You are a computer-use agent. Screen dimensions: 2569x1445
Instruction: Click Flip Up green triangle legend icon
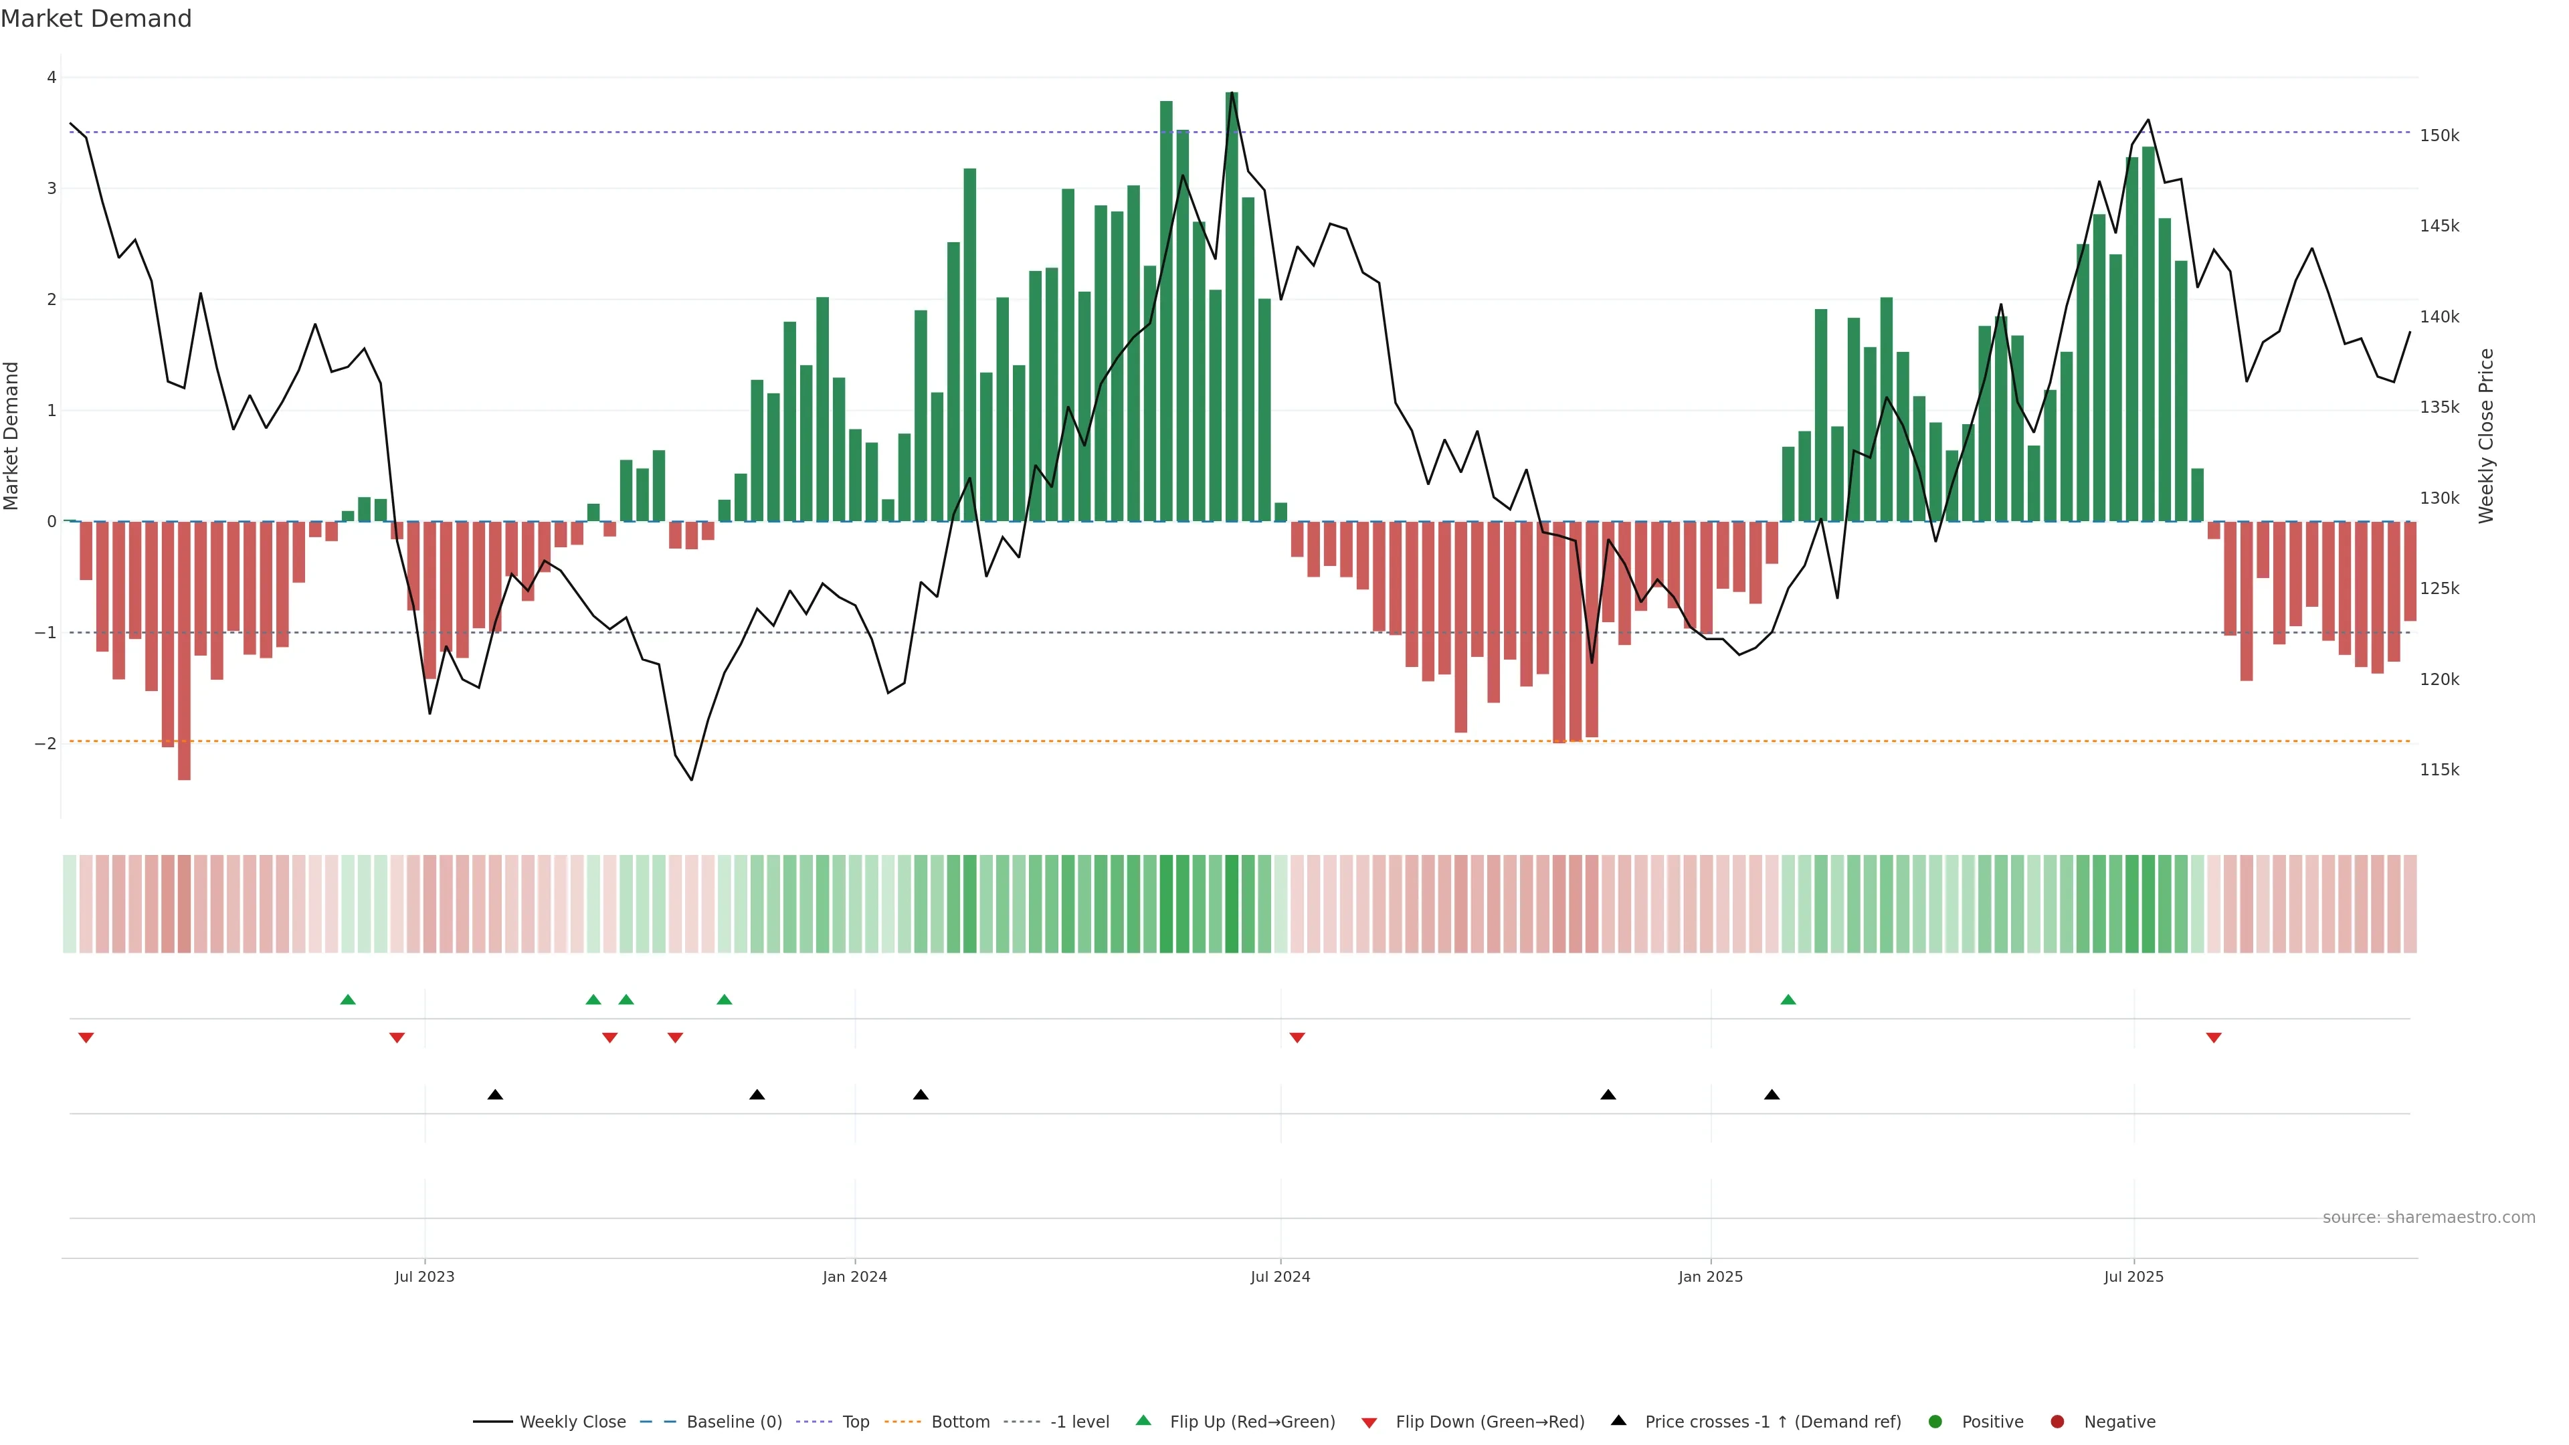click(x=1144, y=1420)
